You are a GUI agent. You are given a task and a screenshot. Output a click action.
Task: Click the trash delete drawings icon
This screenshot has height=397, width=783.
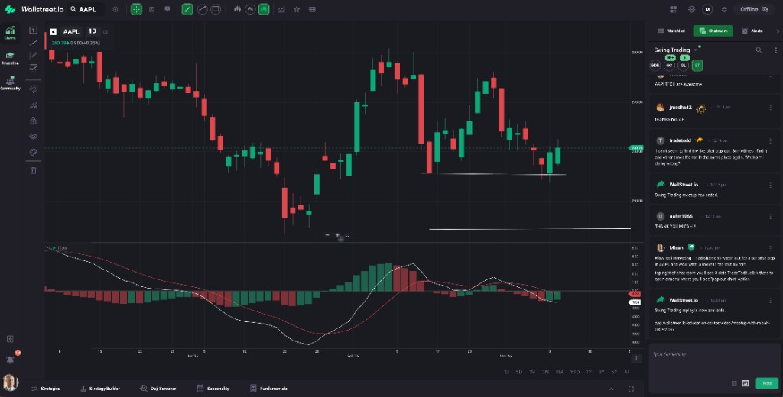34,170
